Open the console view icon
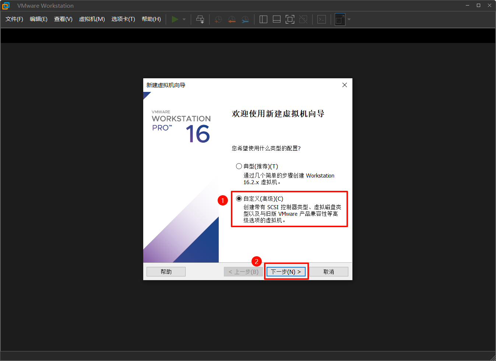496x361 pixels. (321, 19)
